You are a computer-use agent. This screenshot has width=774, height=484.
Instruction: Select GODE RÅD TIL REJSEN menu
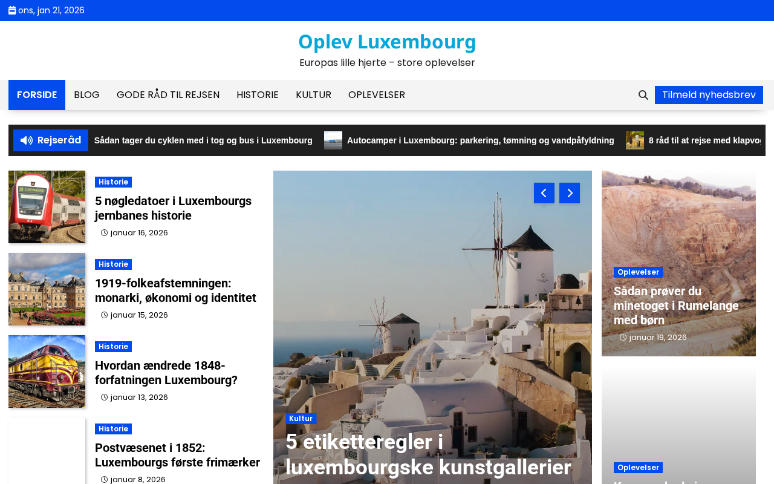168,95
